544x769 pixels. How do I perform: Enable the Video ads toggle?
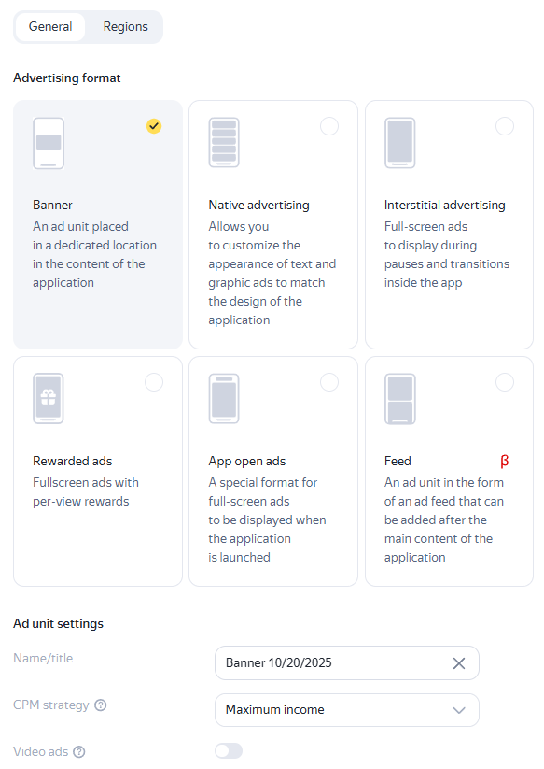pos(229,751)
